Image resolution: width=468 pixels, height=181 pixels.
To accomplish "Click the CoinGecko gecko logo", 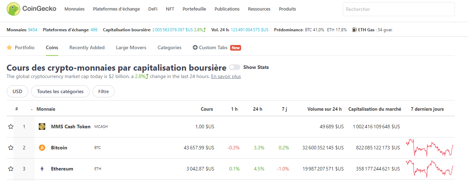I will (13, 9).
